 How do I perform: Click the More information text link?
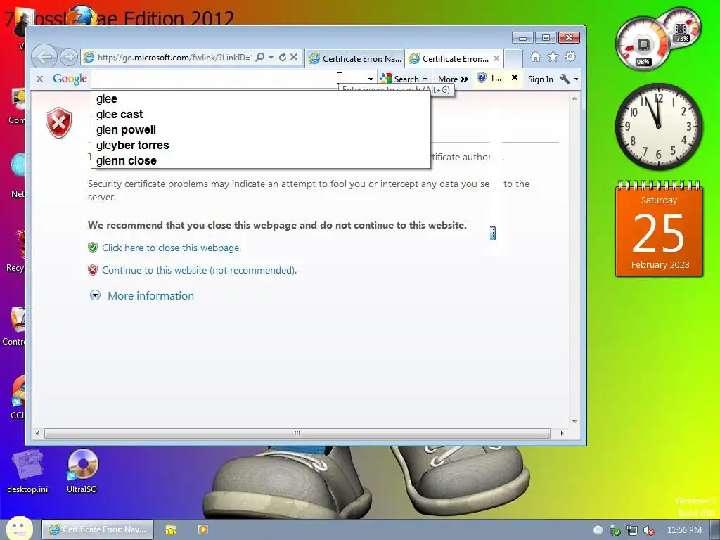click(x=150, y=296)
